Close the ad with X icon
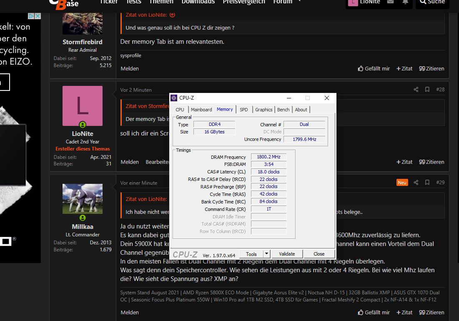 [x=38, y=16]
